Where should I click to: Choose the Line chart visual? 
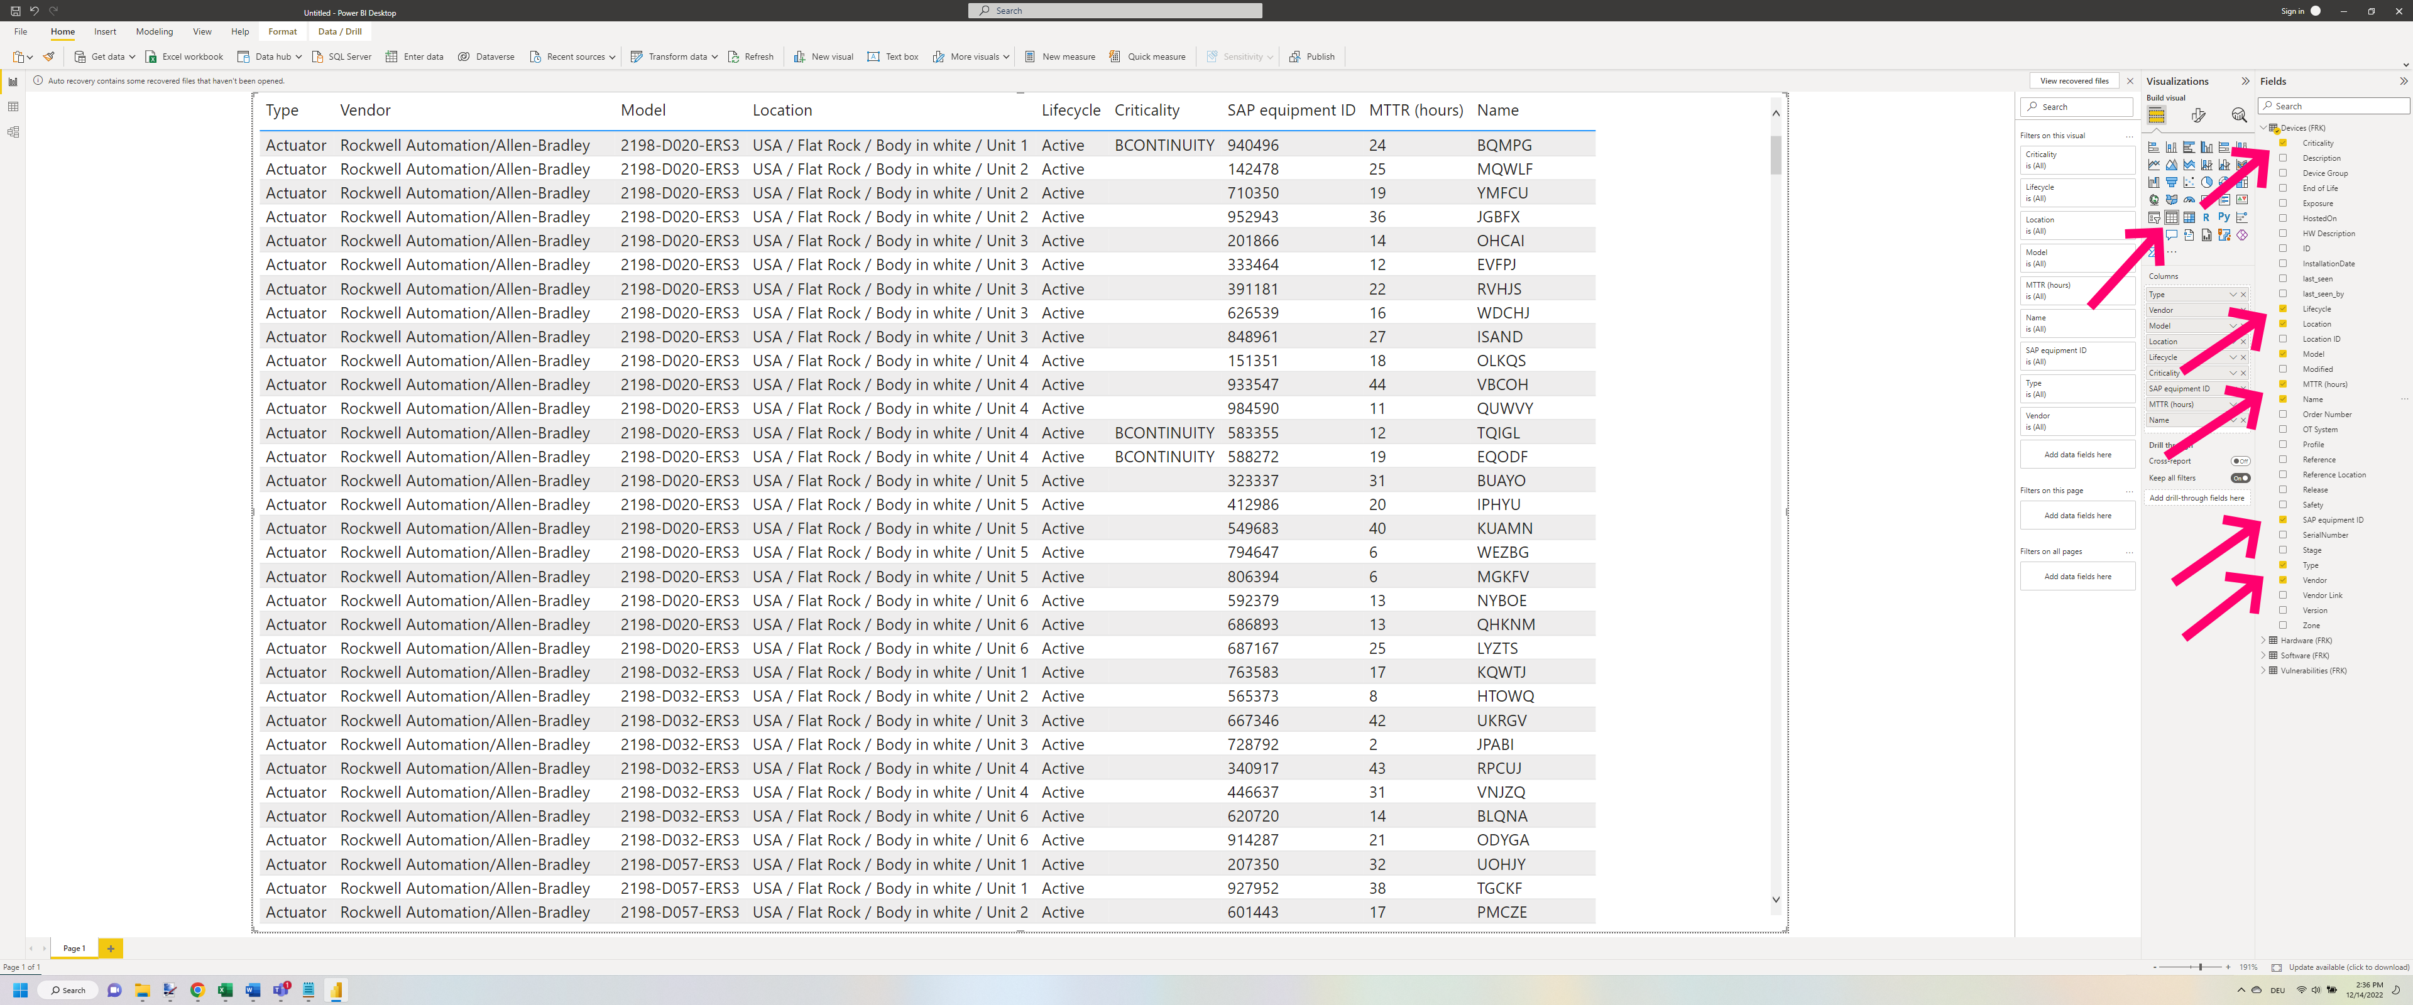coord(2155,165)
